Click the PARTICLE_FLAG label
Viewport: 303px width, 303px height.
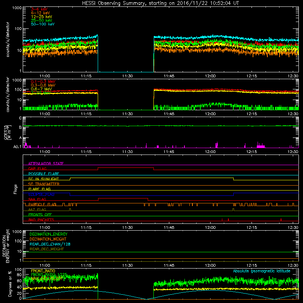pyautogui.click(x=42, y=205)
